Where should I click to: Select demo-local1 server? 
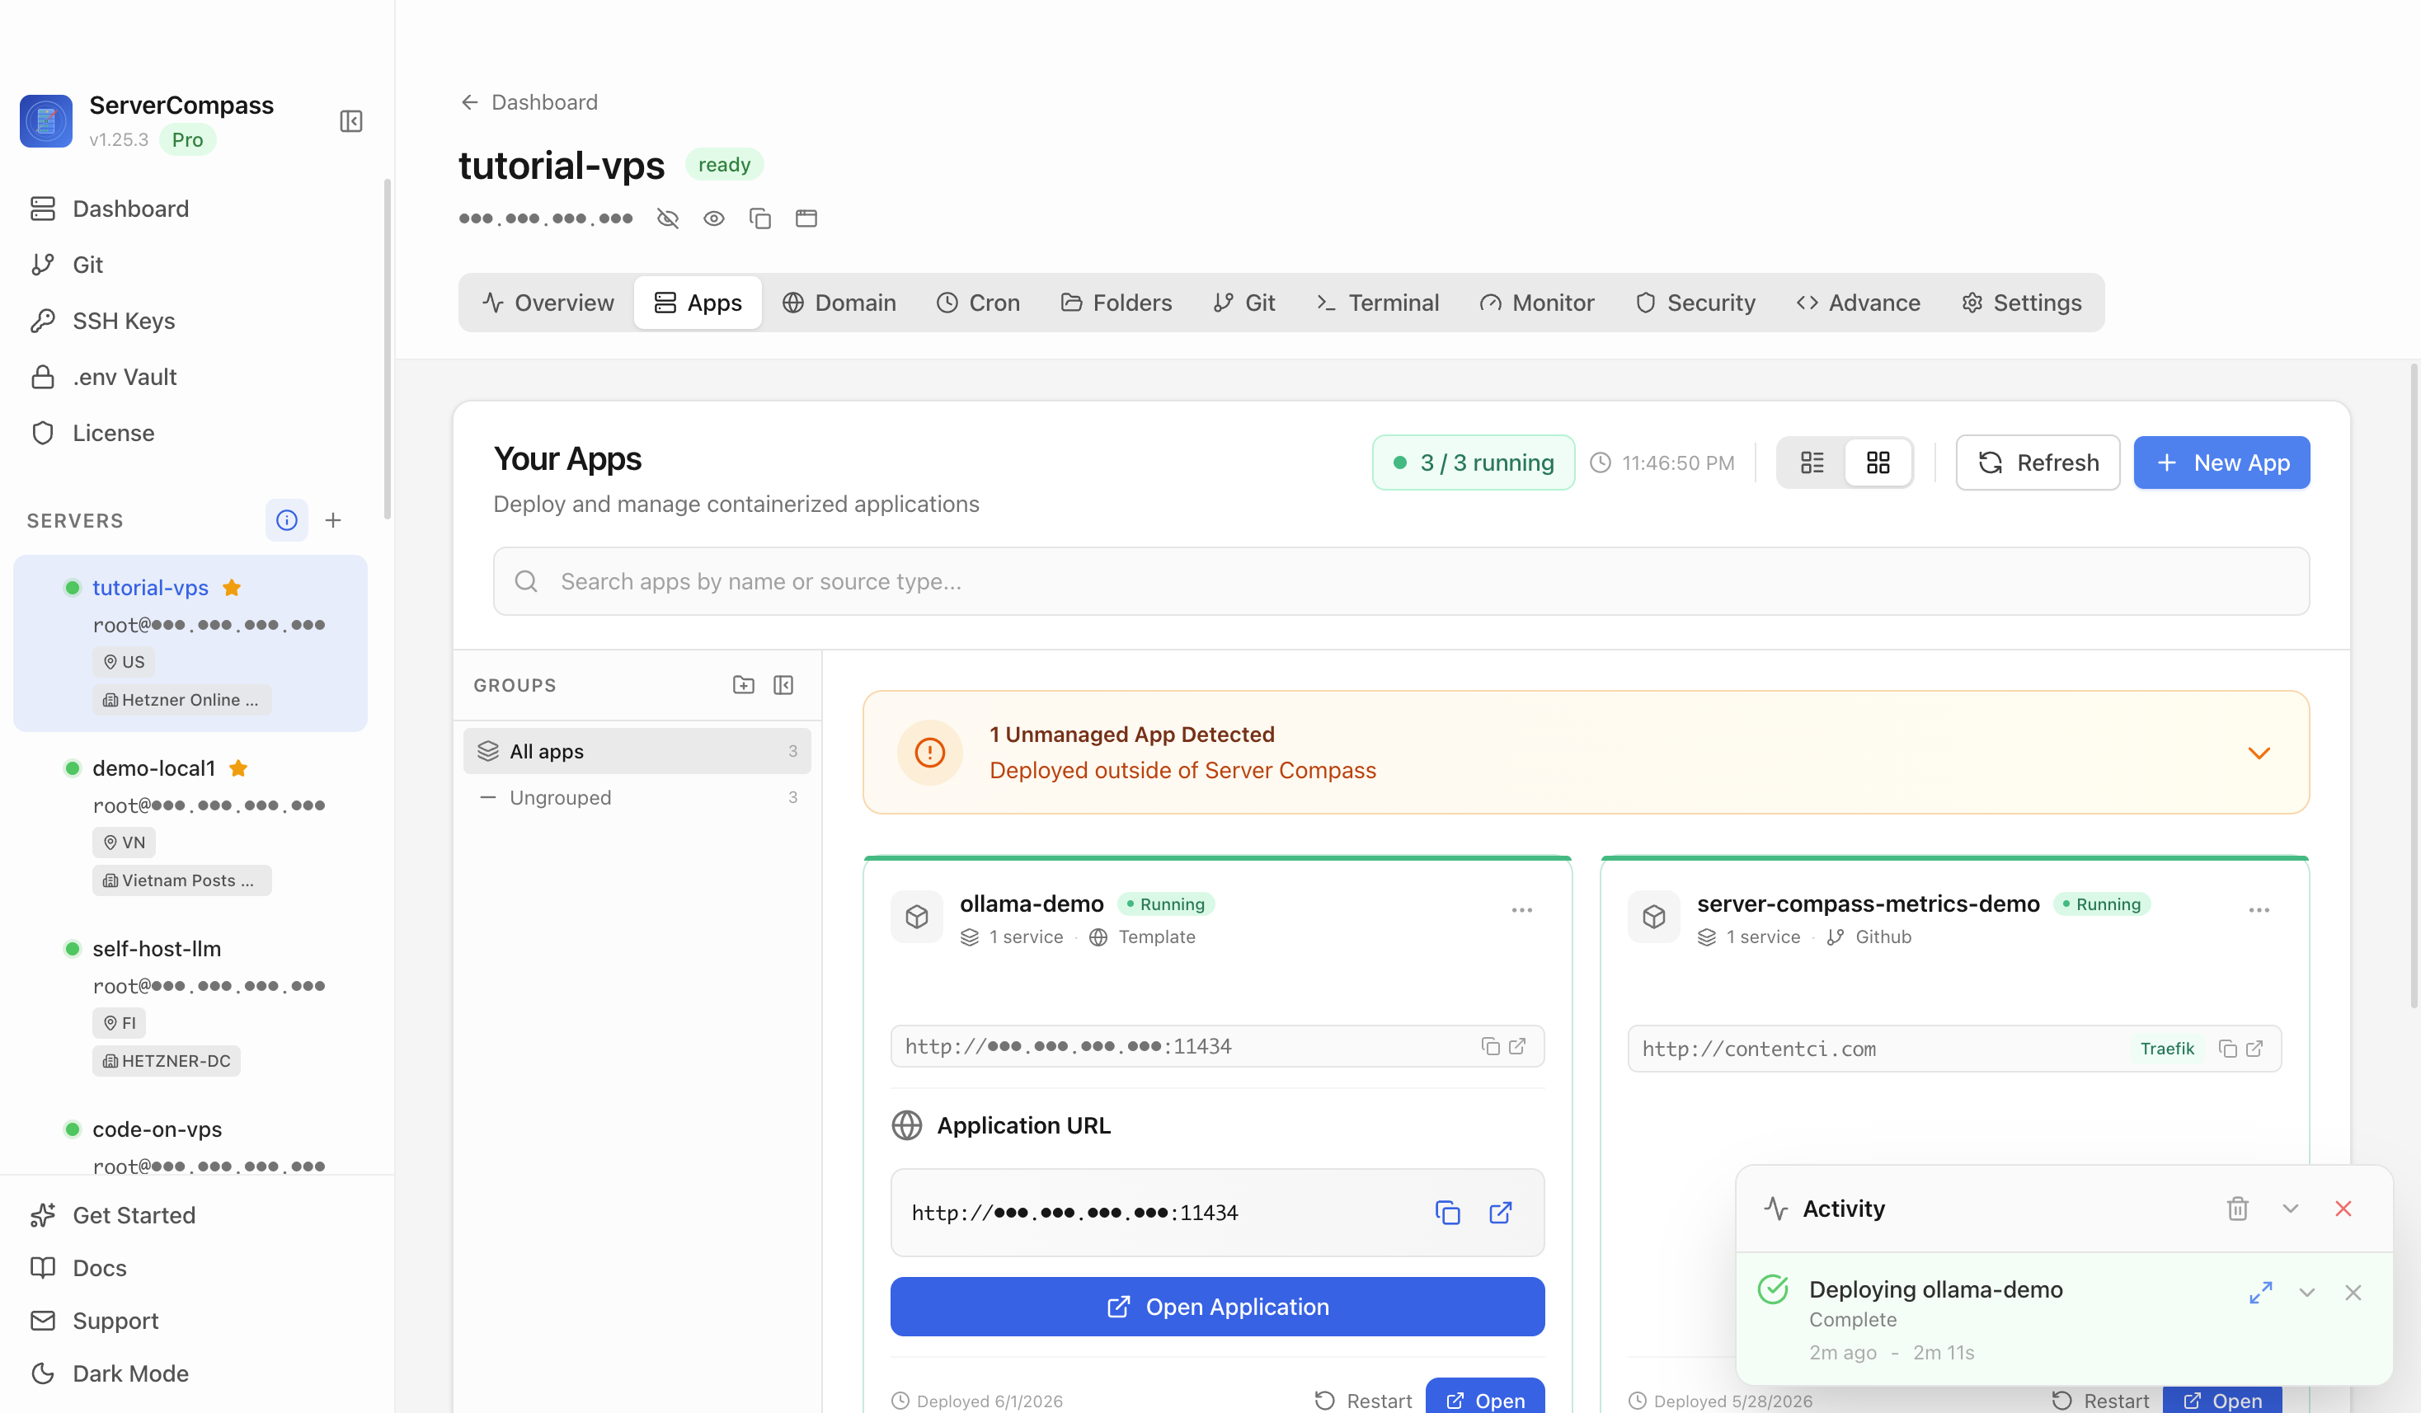click(x=190, y=824)
